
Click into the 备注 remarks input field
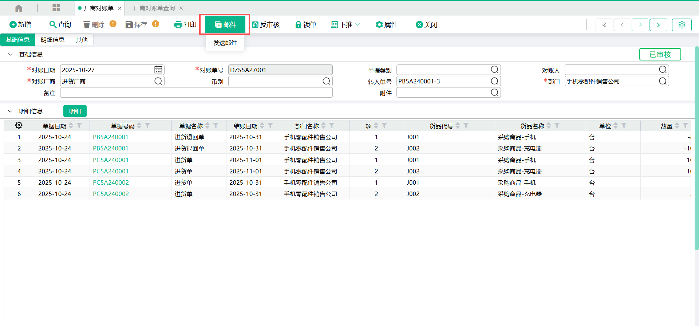click(196, 93)
